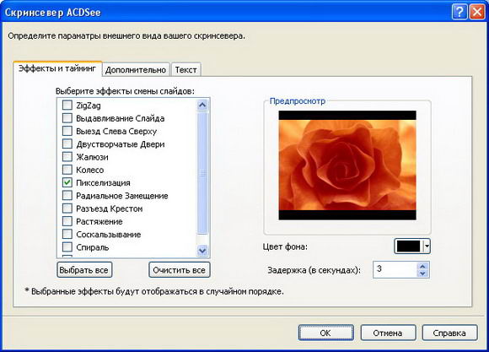Click the effects list scroll down arrow
489x352 pixels.
pos(202,251)
